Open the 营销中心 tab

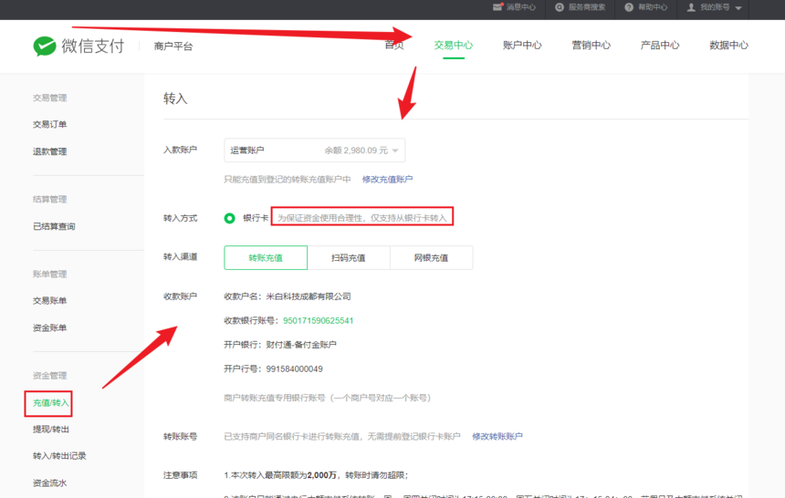click(x=591, y=45)
